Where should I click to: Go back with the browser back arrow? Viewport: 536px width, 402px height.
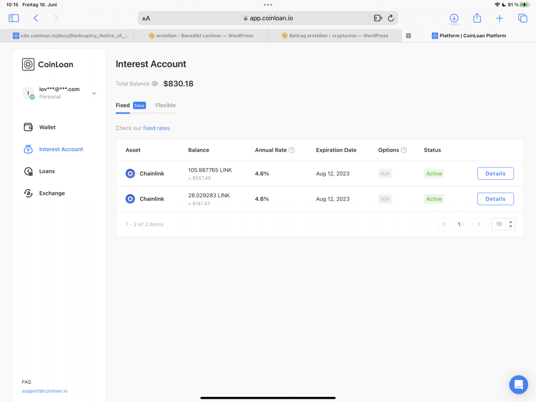click(x=36, y=18)
